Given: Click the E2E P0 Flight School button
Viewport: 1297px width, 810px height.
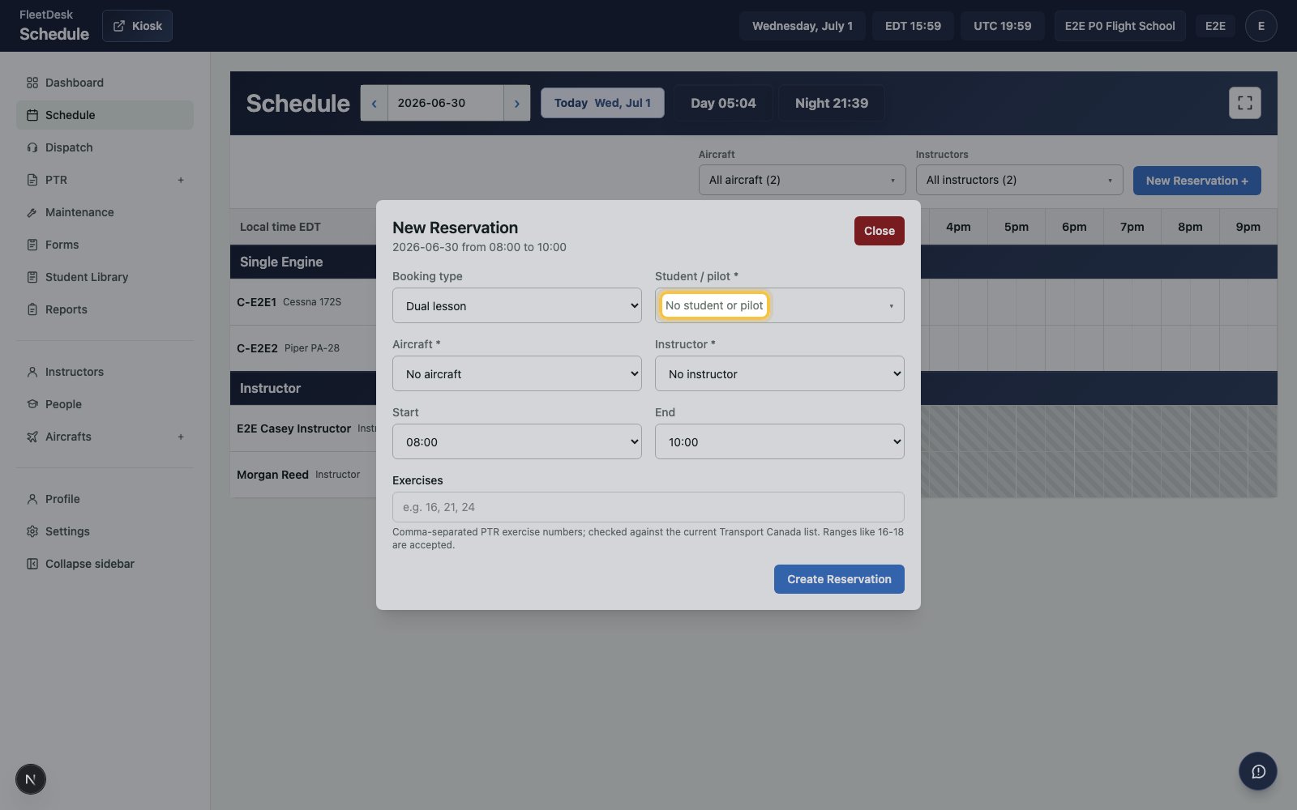Looking at the screenshot, I should coord(1119,26).
